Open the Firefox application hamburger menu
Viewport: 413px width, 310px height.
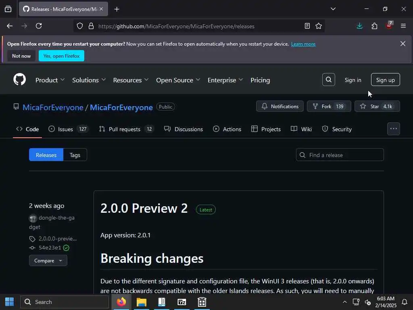pos(403,26)
